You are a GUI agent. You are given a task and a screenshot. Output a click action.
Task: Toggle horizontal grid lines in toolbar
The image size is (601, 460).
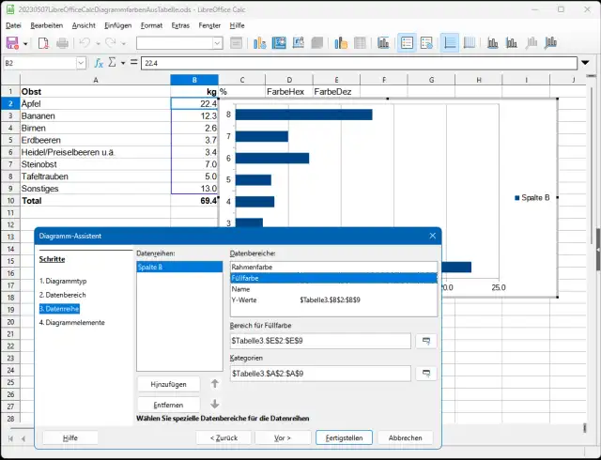click(x=450, y=43)
